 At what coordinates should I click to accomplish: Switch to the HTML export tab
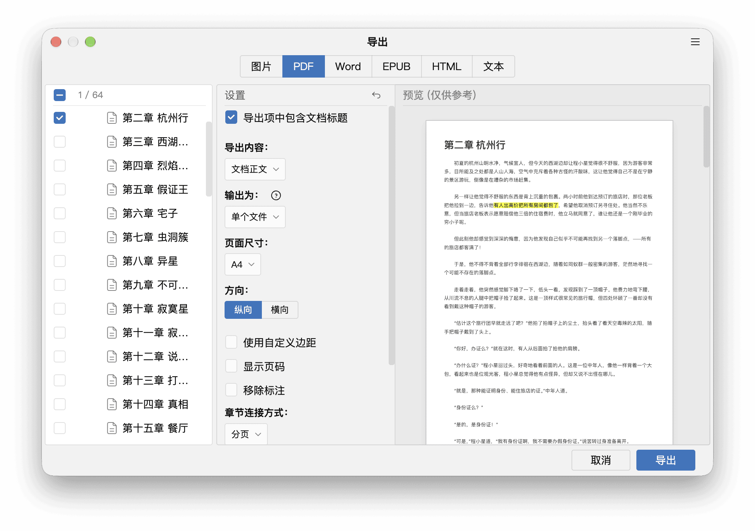pos(447,66)
